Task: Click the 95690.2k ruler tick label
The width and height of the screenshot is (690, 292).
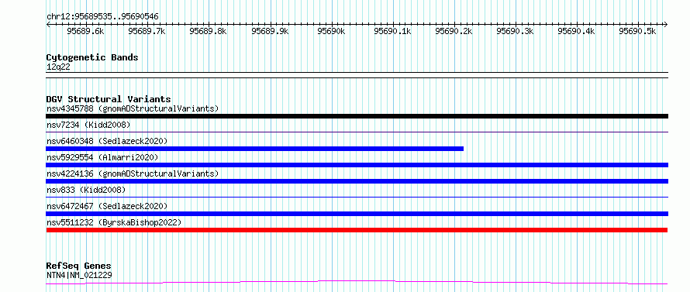Action: tap(454, 31)
